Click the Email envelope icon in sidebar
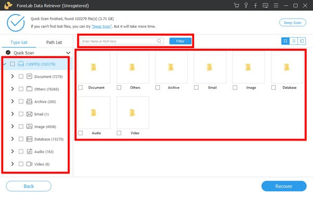The image size is (313, 198). (x=29, y=114)
